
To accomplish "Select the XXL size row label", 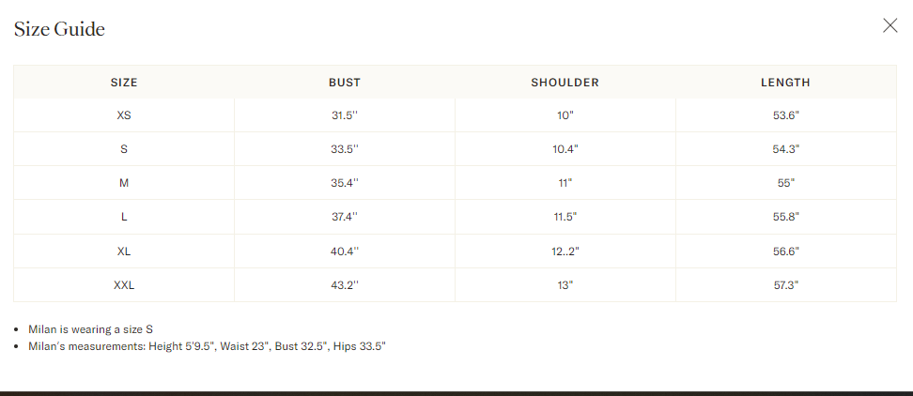I will (x=124, y=285).
